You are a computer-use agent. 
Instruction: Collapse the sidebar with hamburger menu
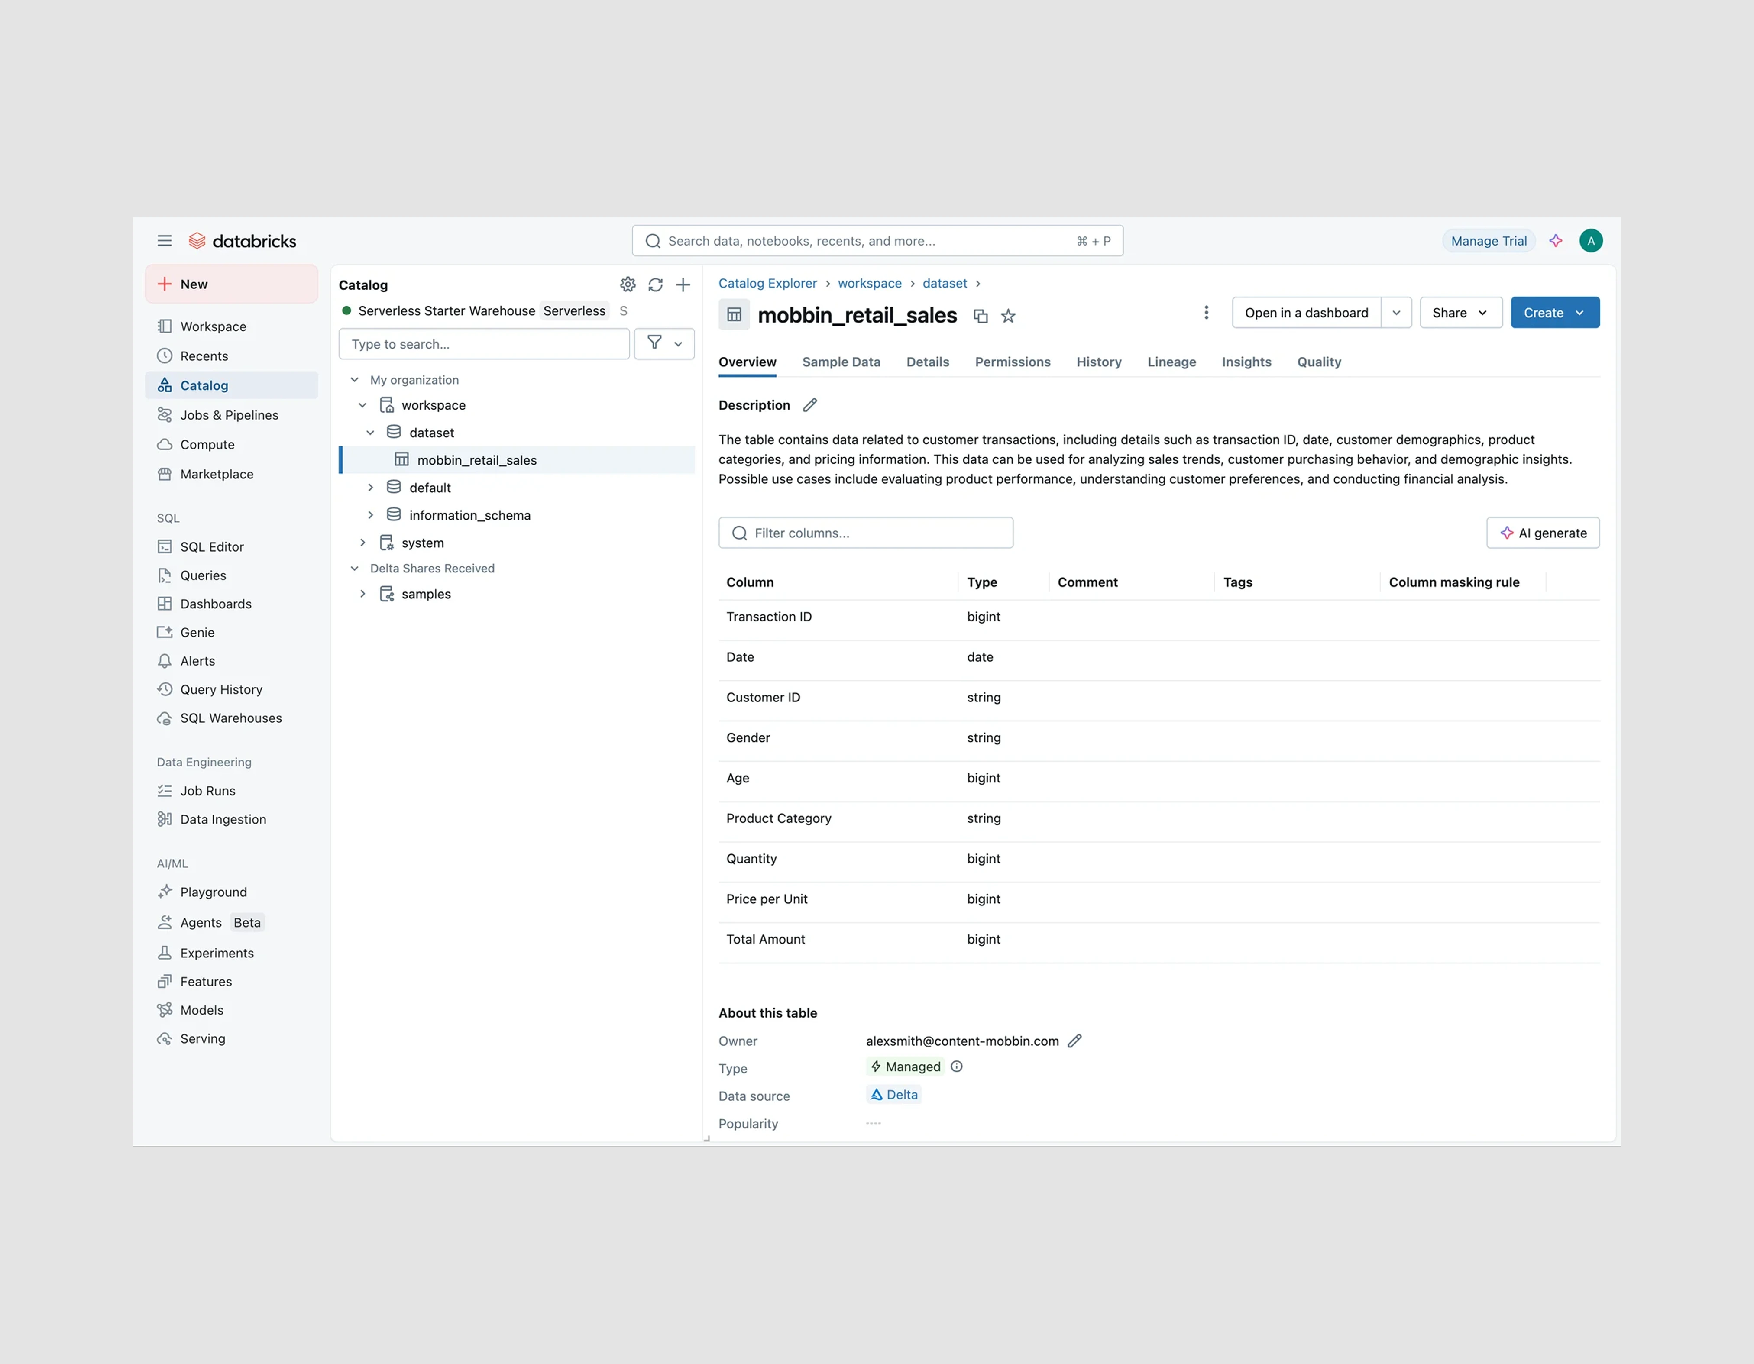[x=165, y=241]
